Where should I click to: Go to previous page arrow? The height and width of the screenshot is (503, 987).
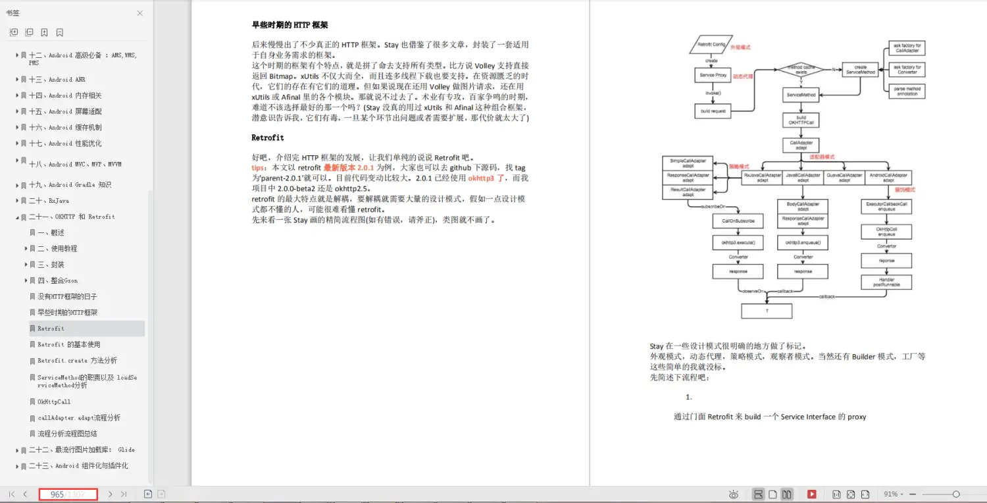coord(25,494)
